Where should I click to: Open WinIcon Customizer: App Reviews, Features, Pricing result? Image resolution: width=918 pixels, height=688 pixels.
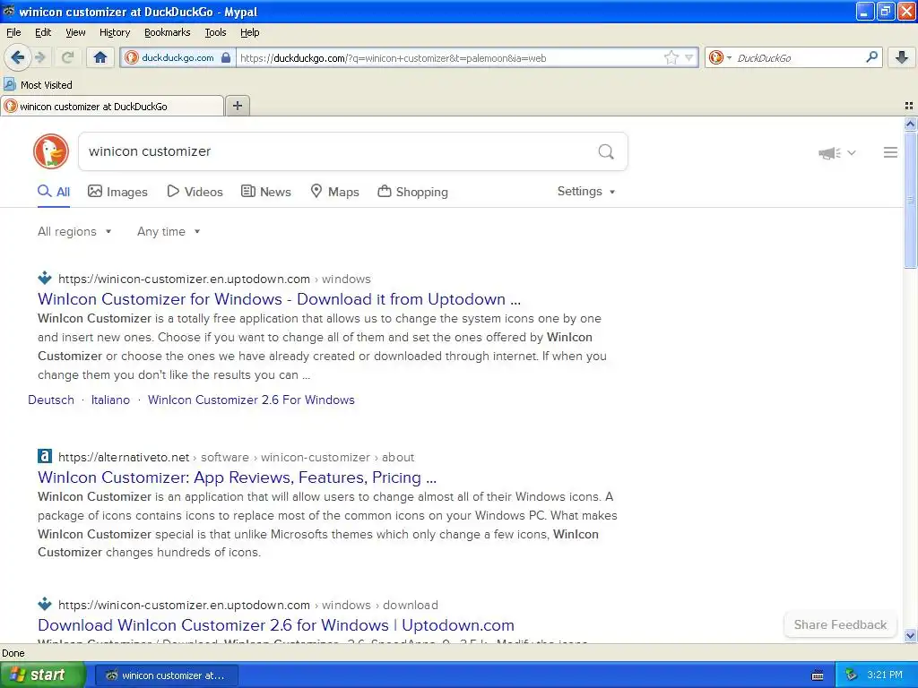click(x=237, y=477)
